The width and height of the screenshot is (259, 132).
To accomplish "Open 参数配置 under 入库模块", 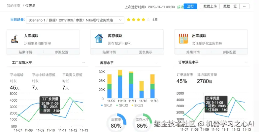I will [61, 52].
